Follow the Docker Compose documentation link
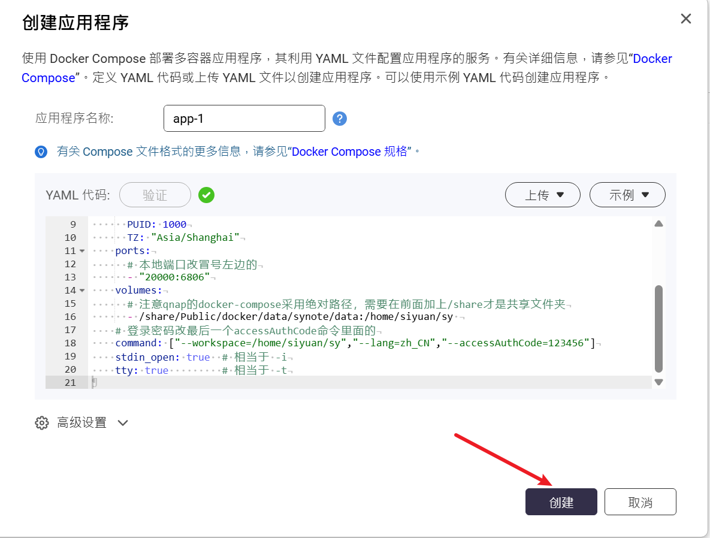Viewport: 710px width, 538px height. [652, 59]
